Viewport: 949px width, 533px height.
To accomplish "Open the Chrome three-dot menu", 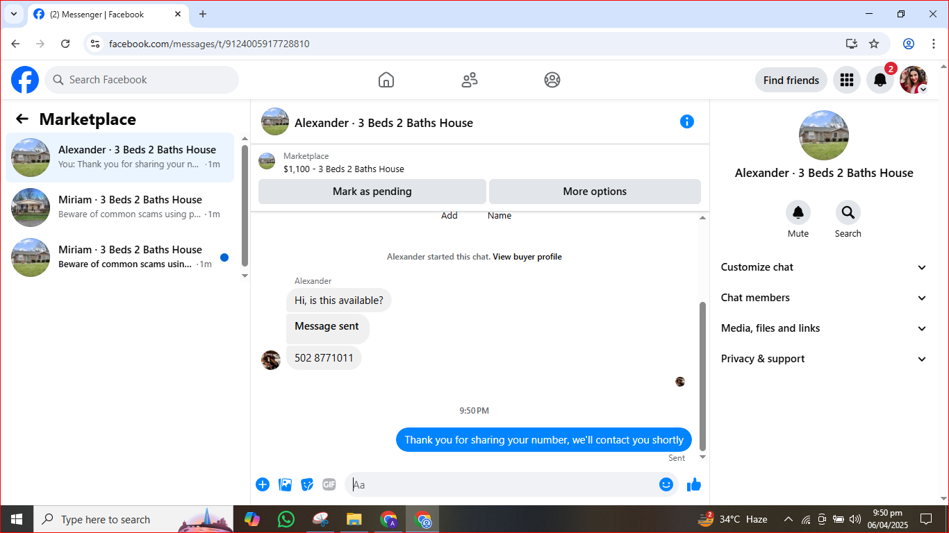I will pyautogui.click(x=933, y=44).
